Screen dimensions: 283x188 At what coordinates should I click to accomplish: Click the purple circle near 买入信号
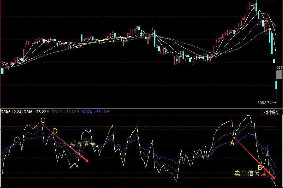(x=79, y=154)
